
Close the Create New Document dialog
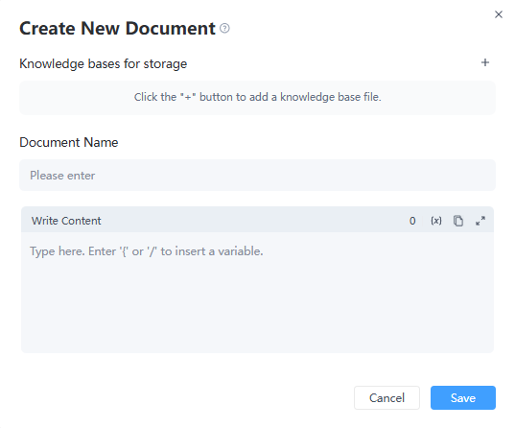pyautogui.click(x=499, y=14)
